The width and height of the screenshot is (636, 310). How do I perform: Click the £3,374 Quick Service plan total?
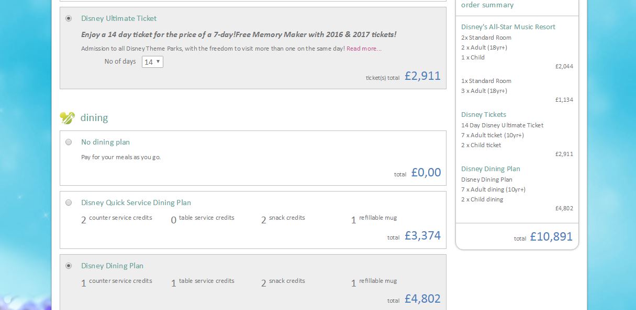coord(422,236)
